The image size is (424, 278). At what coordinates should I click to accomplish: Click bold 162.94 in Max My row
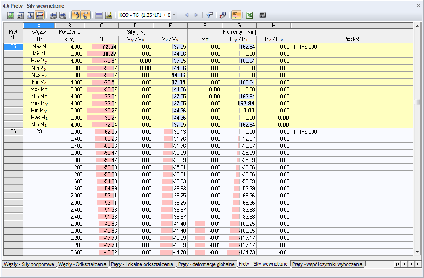239,104
